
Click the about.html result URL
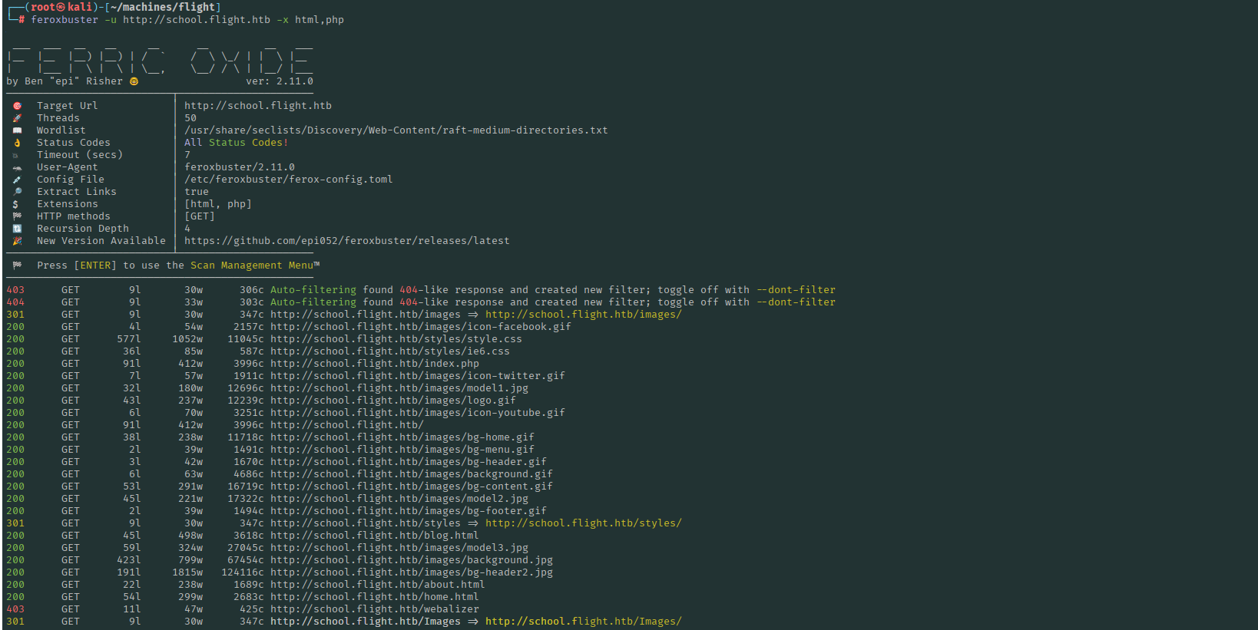tap(377, 585)
